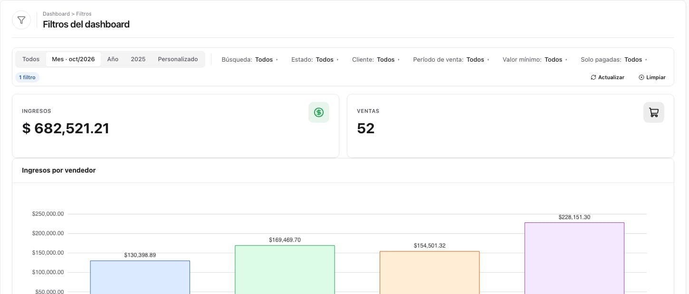This screenshot has height=294, width=689.
Task: Expand the Valor mínimo dropdown
Action: pos(535,60)
